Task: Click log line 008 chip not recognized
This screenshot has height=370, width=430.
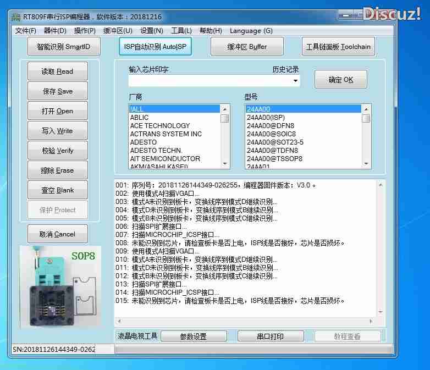Action: pos(230,243)
